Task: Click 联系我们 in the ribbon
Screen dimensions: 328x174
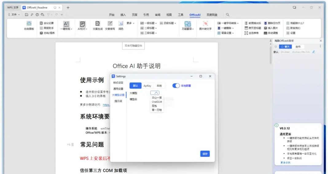Action: click(293, 28)
